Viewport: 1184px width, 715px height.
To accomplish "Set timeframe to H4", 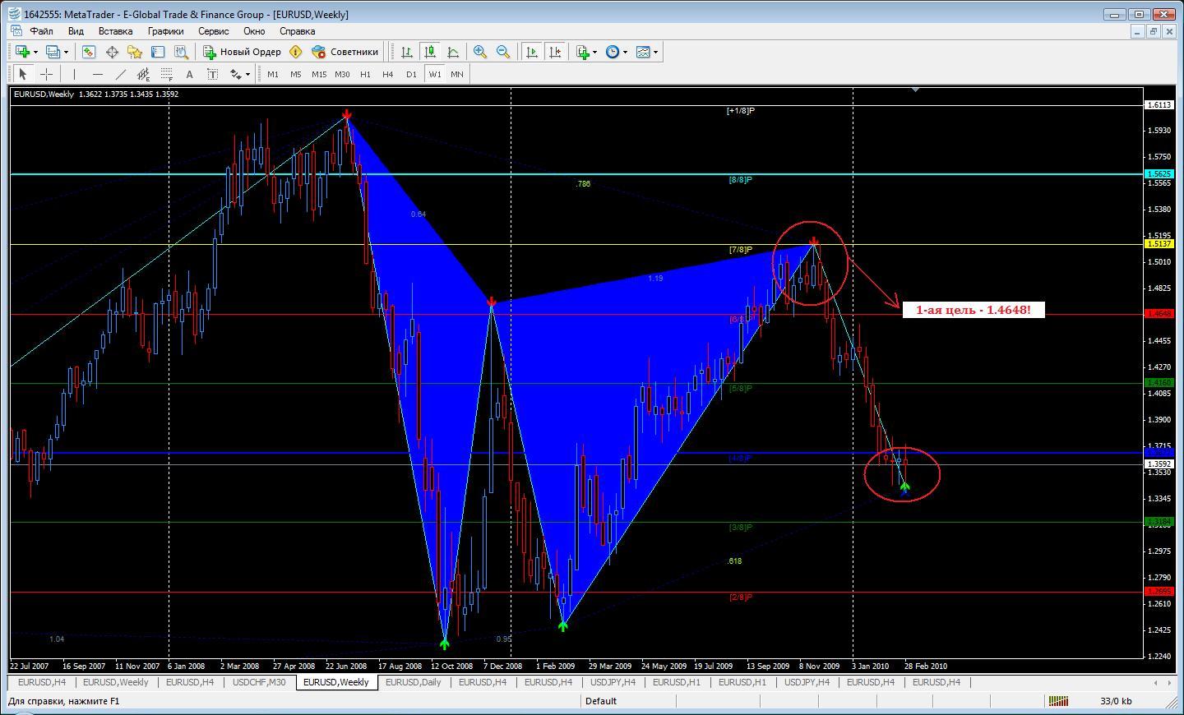I will click(388, 74).
